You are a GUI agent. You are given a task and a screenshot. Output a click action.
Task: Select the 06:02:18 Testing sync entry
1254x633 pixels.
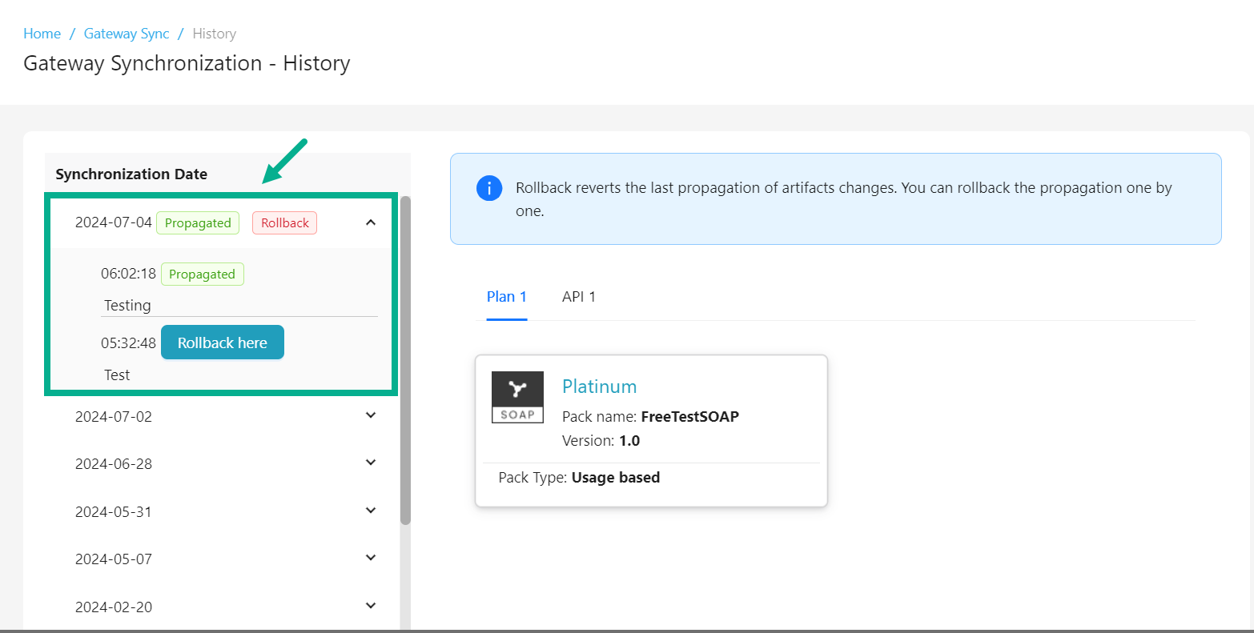pos(127,305)
